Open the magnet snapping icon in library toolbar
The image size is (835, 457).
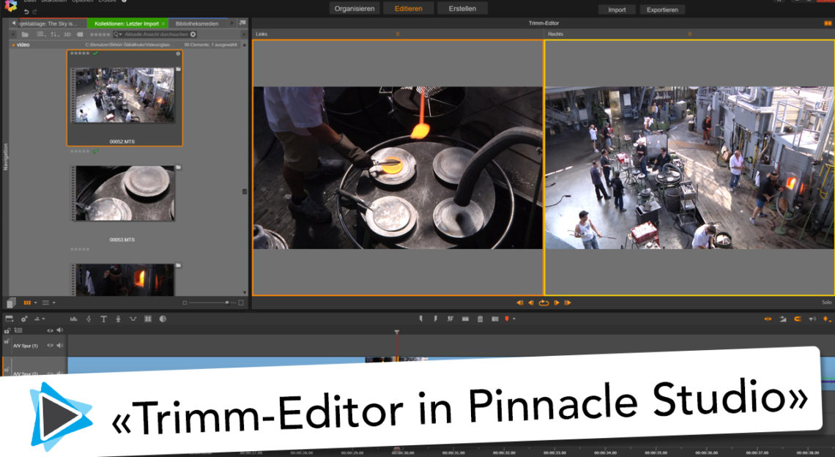click(78, 35)
